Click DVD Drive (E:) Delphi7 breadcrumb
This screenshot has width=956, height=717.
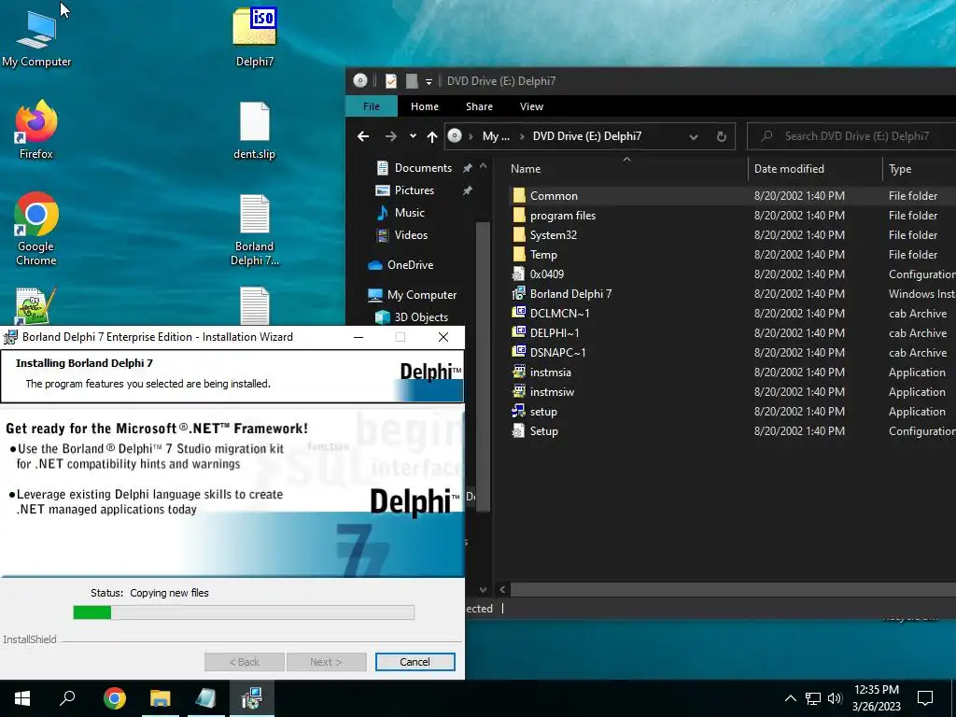[x=586, y=136]
